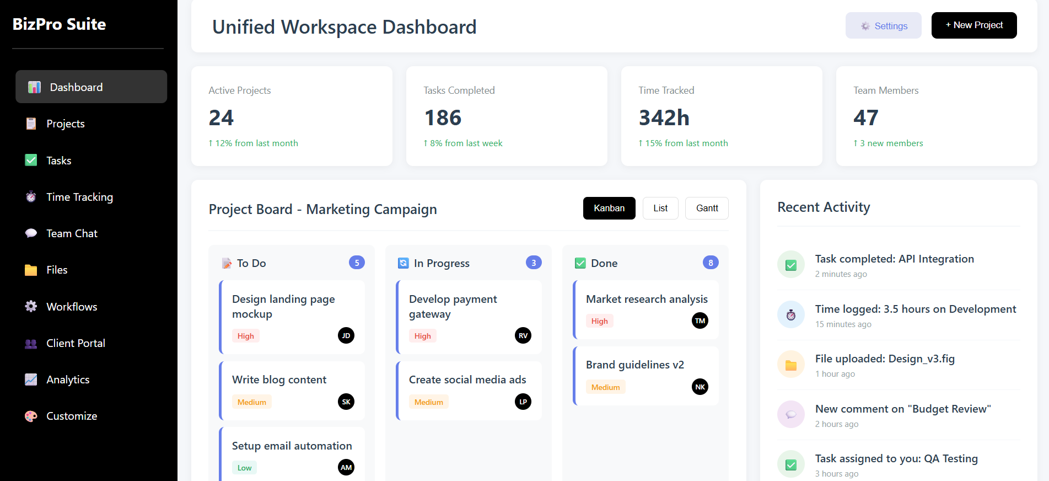Click the BizPro Suite logo title

(59, 24)
